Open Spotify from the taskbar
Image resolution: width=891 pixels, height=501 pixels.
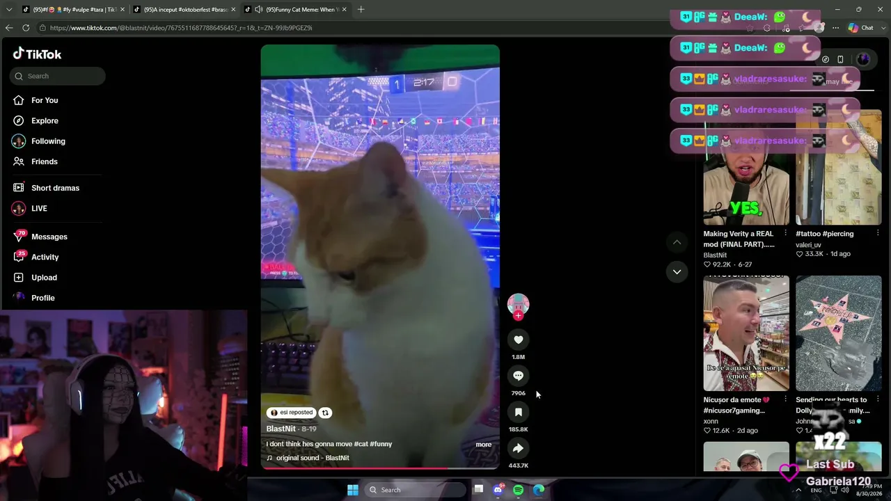coord(519,490)
